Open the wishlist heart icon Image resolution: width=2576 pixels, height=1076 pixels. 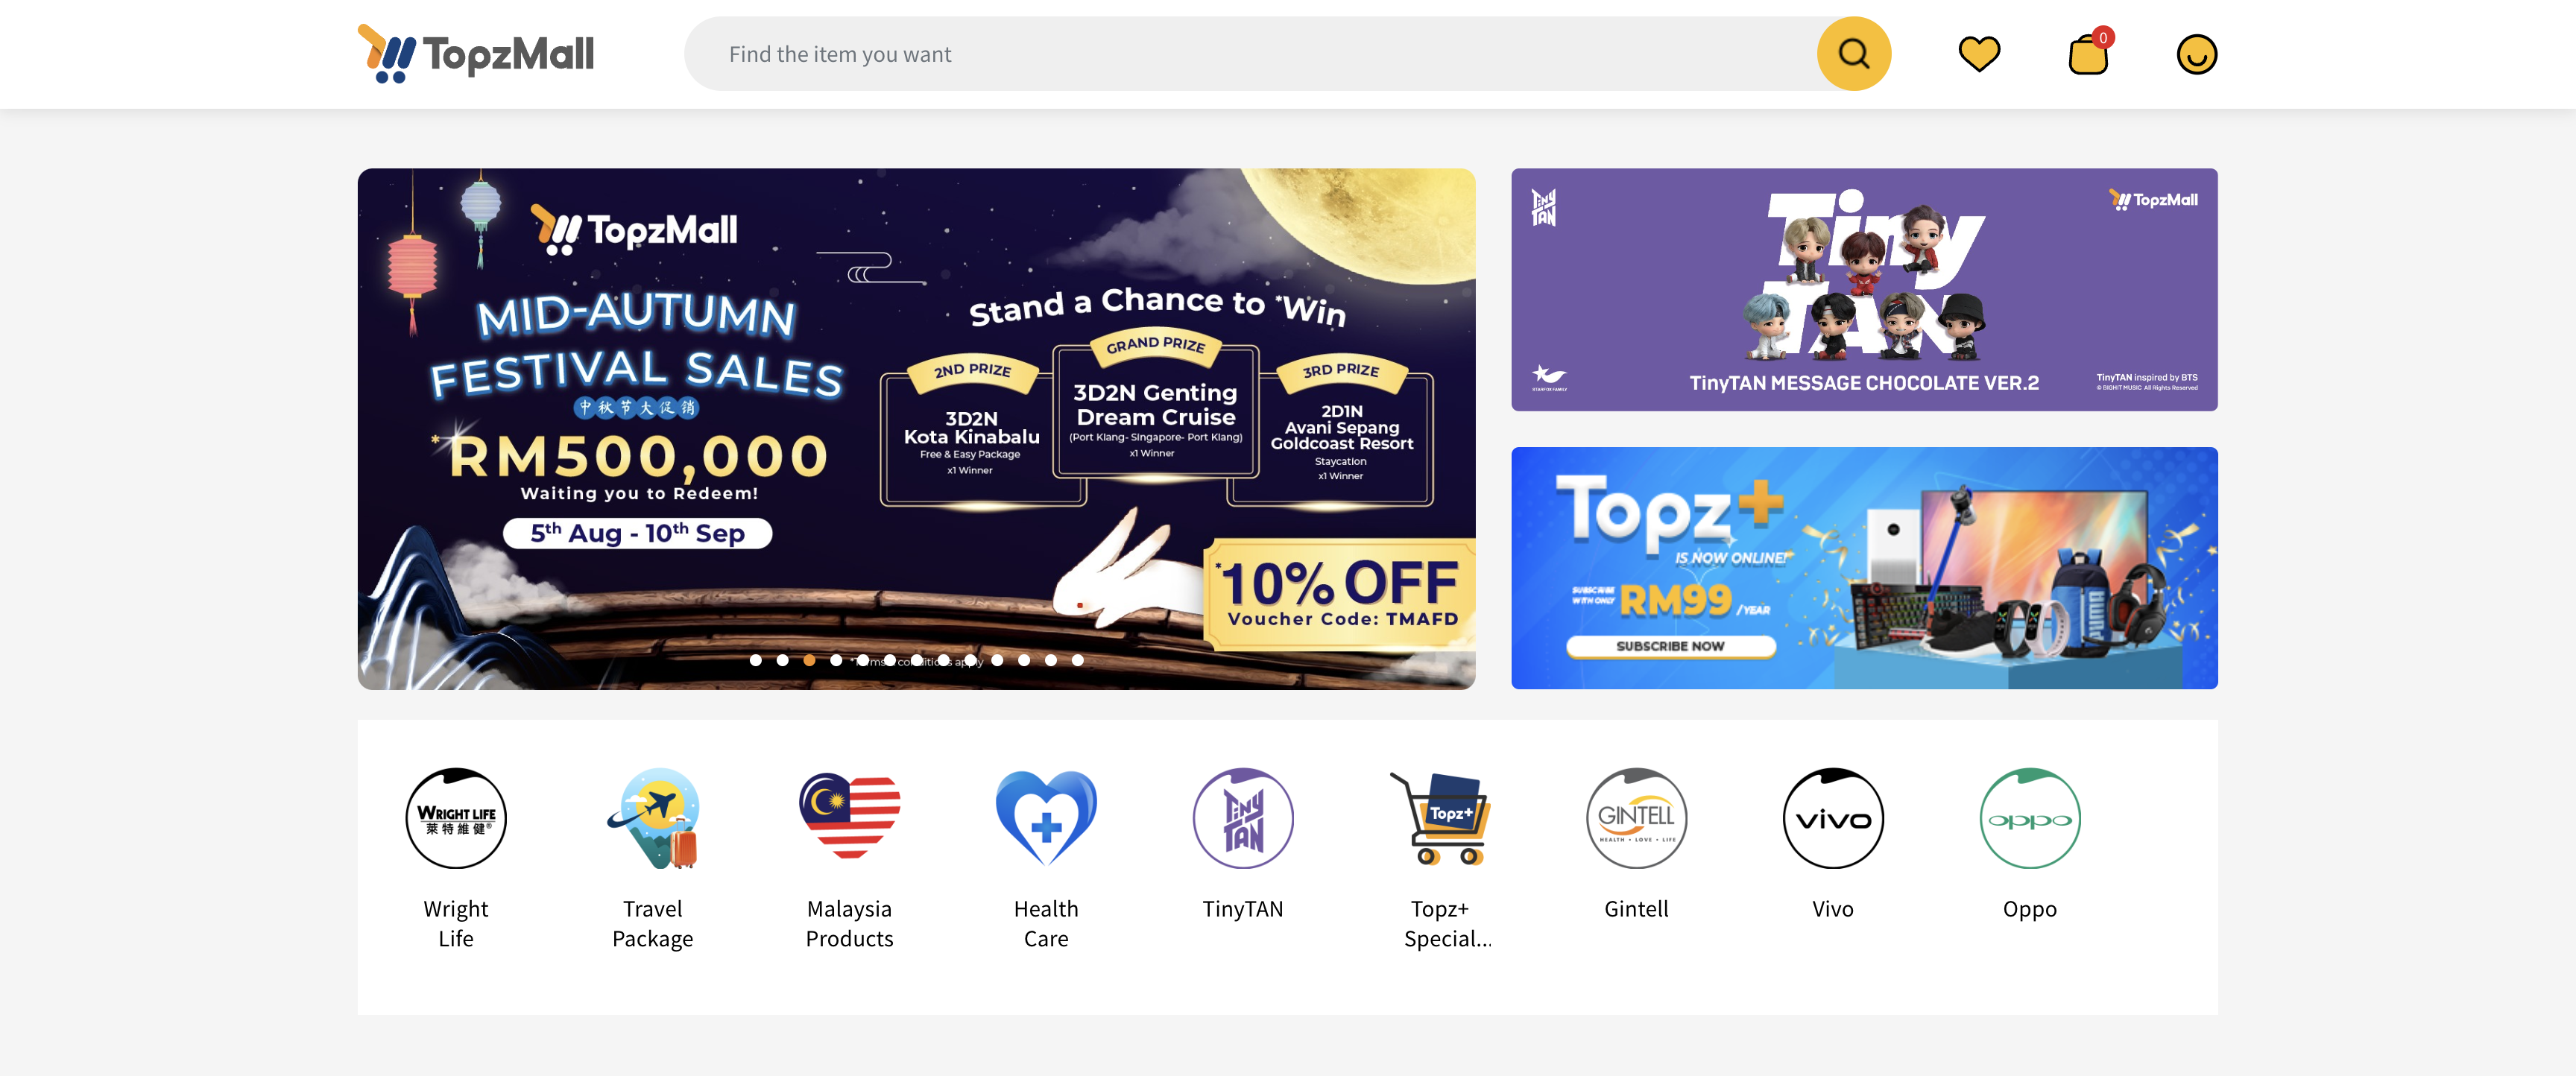pyautogui.click(x=1978, y=54)
